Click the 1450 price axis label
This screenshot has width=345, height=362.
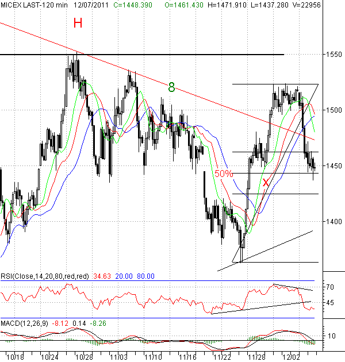pos(333,165)
